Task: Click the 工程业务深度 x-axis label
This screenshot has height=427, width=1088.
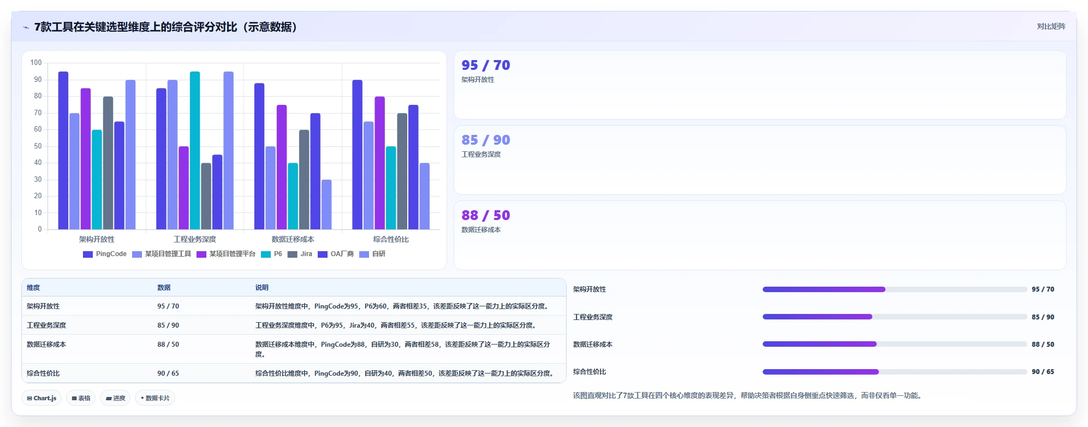Action: click(x=195, y=239)
